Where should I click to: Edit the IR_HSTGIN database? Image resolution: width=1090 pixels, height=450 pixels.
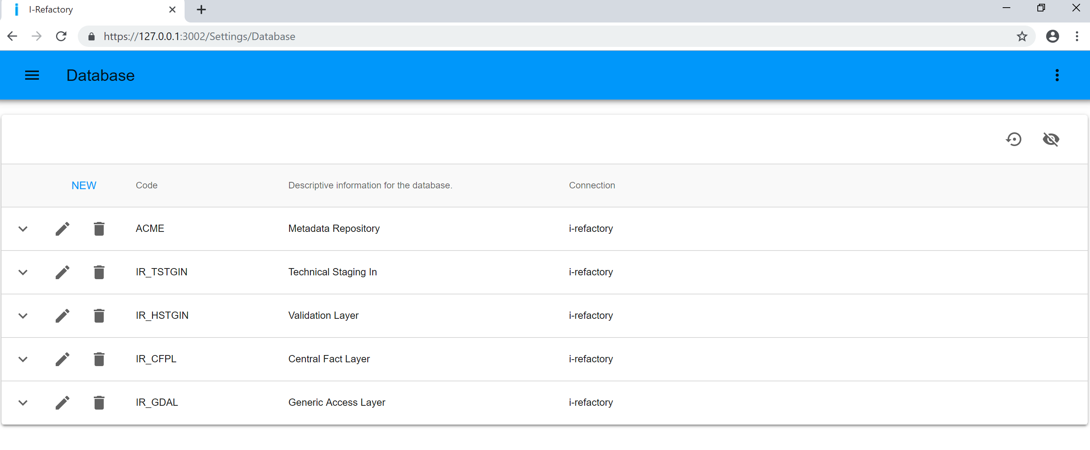click(x=62, y=316)
